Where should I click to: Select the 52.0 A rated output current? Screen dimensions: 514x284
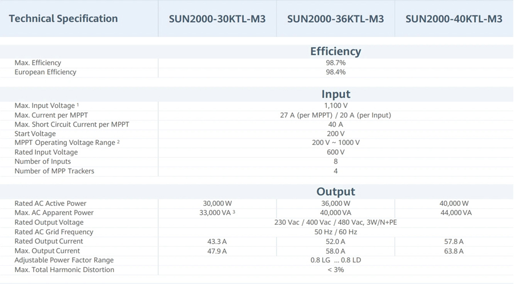335,242
